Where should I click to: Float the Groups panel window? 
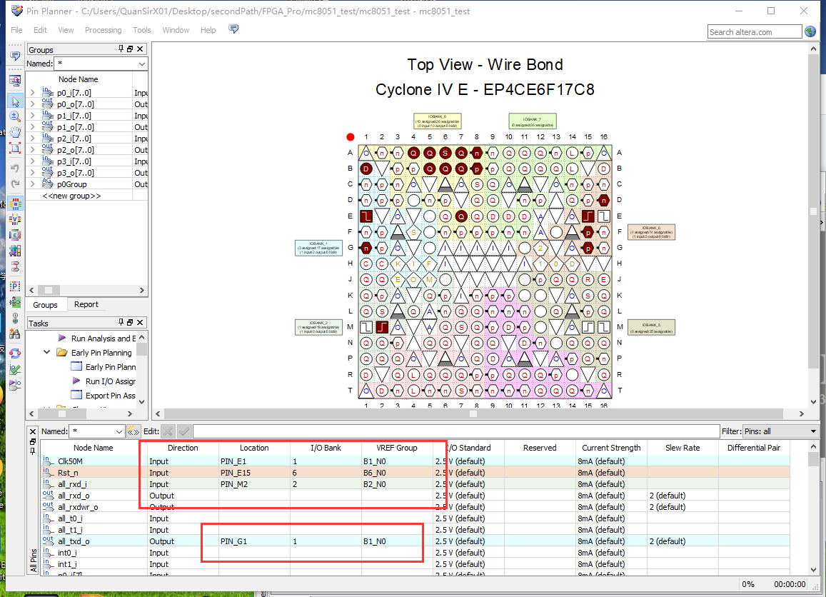pyautogui.click(x=130, y=49)
